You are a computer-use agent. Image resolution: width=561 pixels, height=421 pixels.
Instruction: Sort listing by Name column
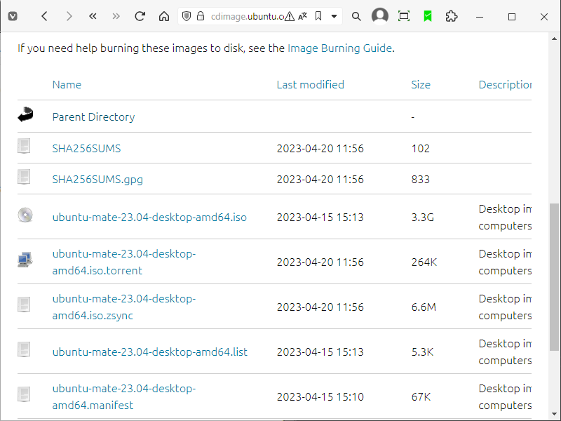(x=67, y=84)
